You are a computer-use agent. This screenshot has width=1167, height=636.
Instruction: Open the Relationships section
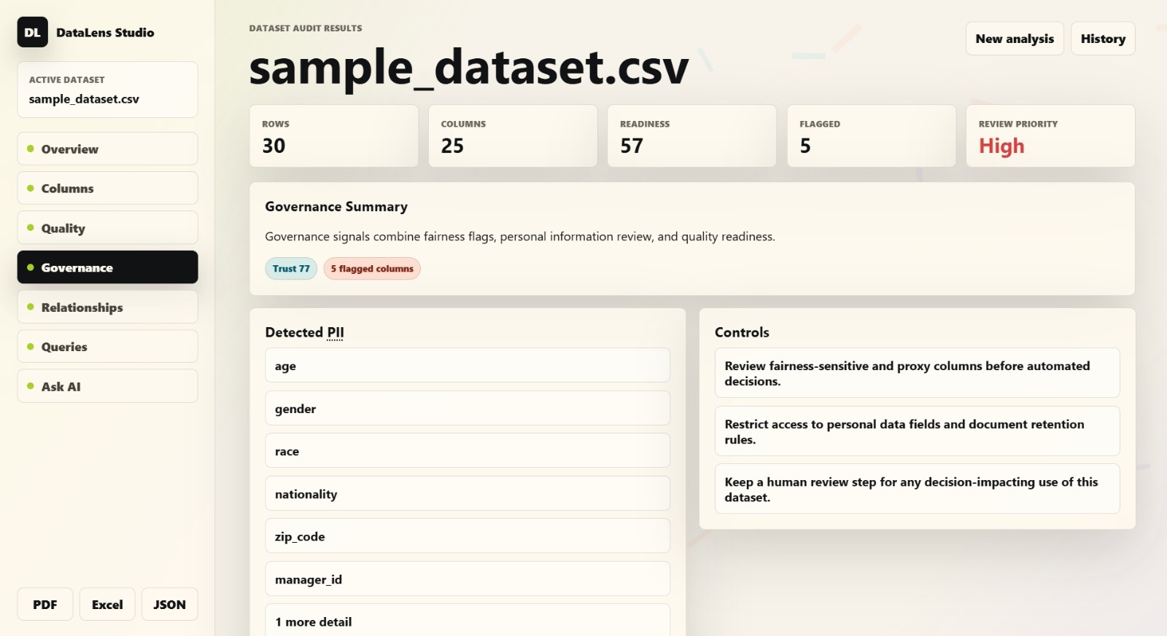click(107, 307)
